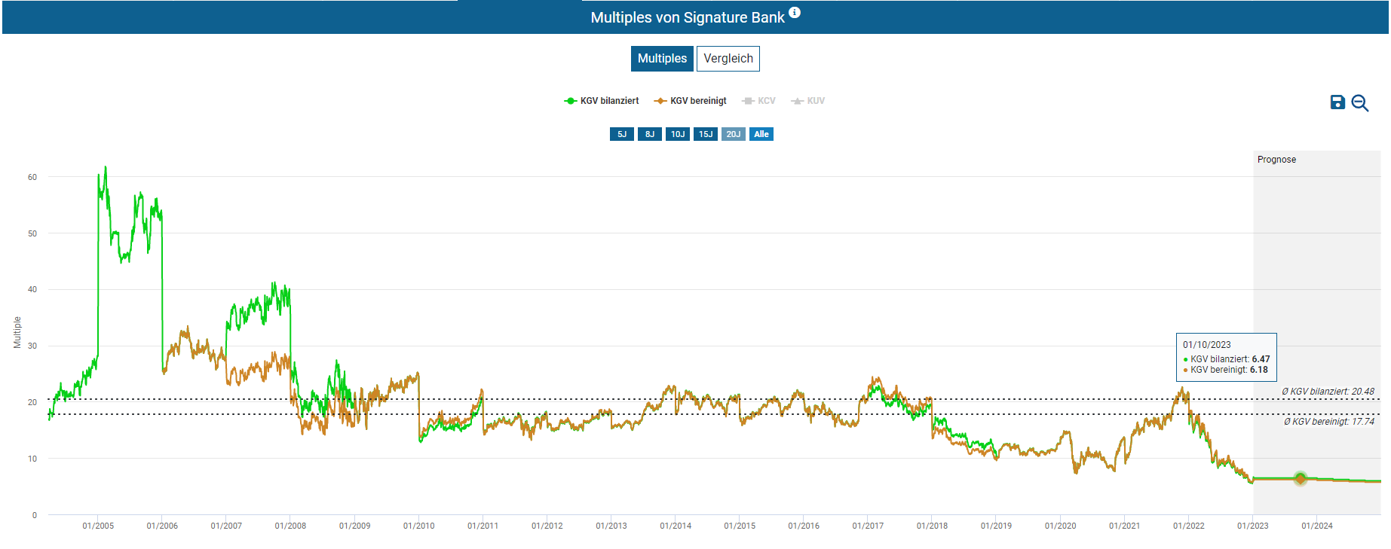The height and width of the screenshot is (549, 1391).
Task: Switch to the Multiples tab
Action: point(662,59)
